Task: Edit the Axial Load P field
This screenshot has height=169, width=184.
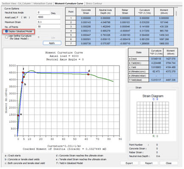Action: (49, 17)
